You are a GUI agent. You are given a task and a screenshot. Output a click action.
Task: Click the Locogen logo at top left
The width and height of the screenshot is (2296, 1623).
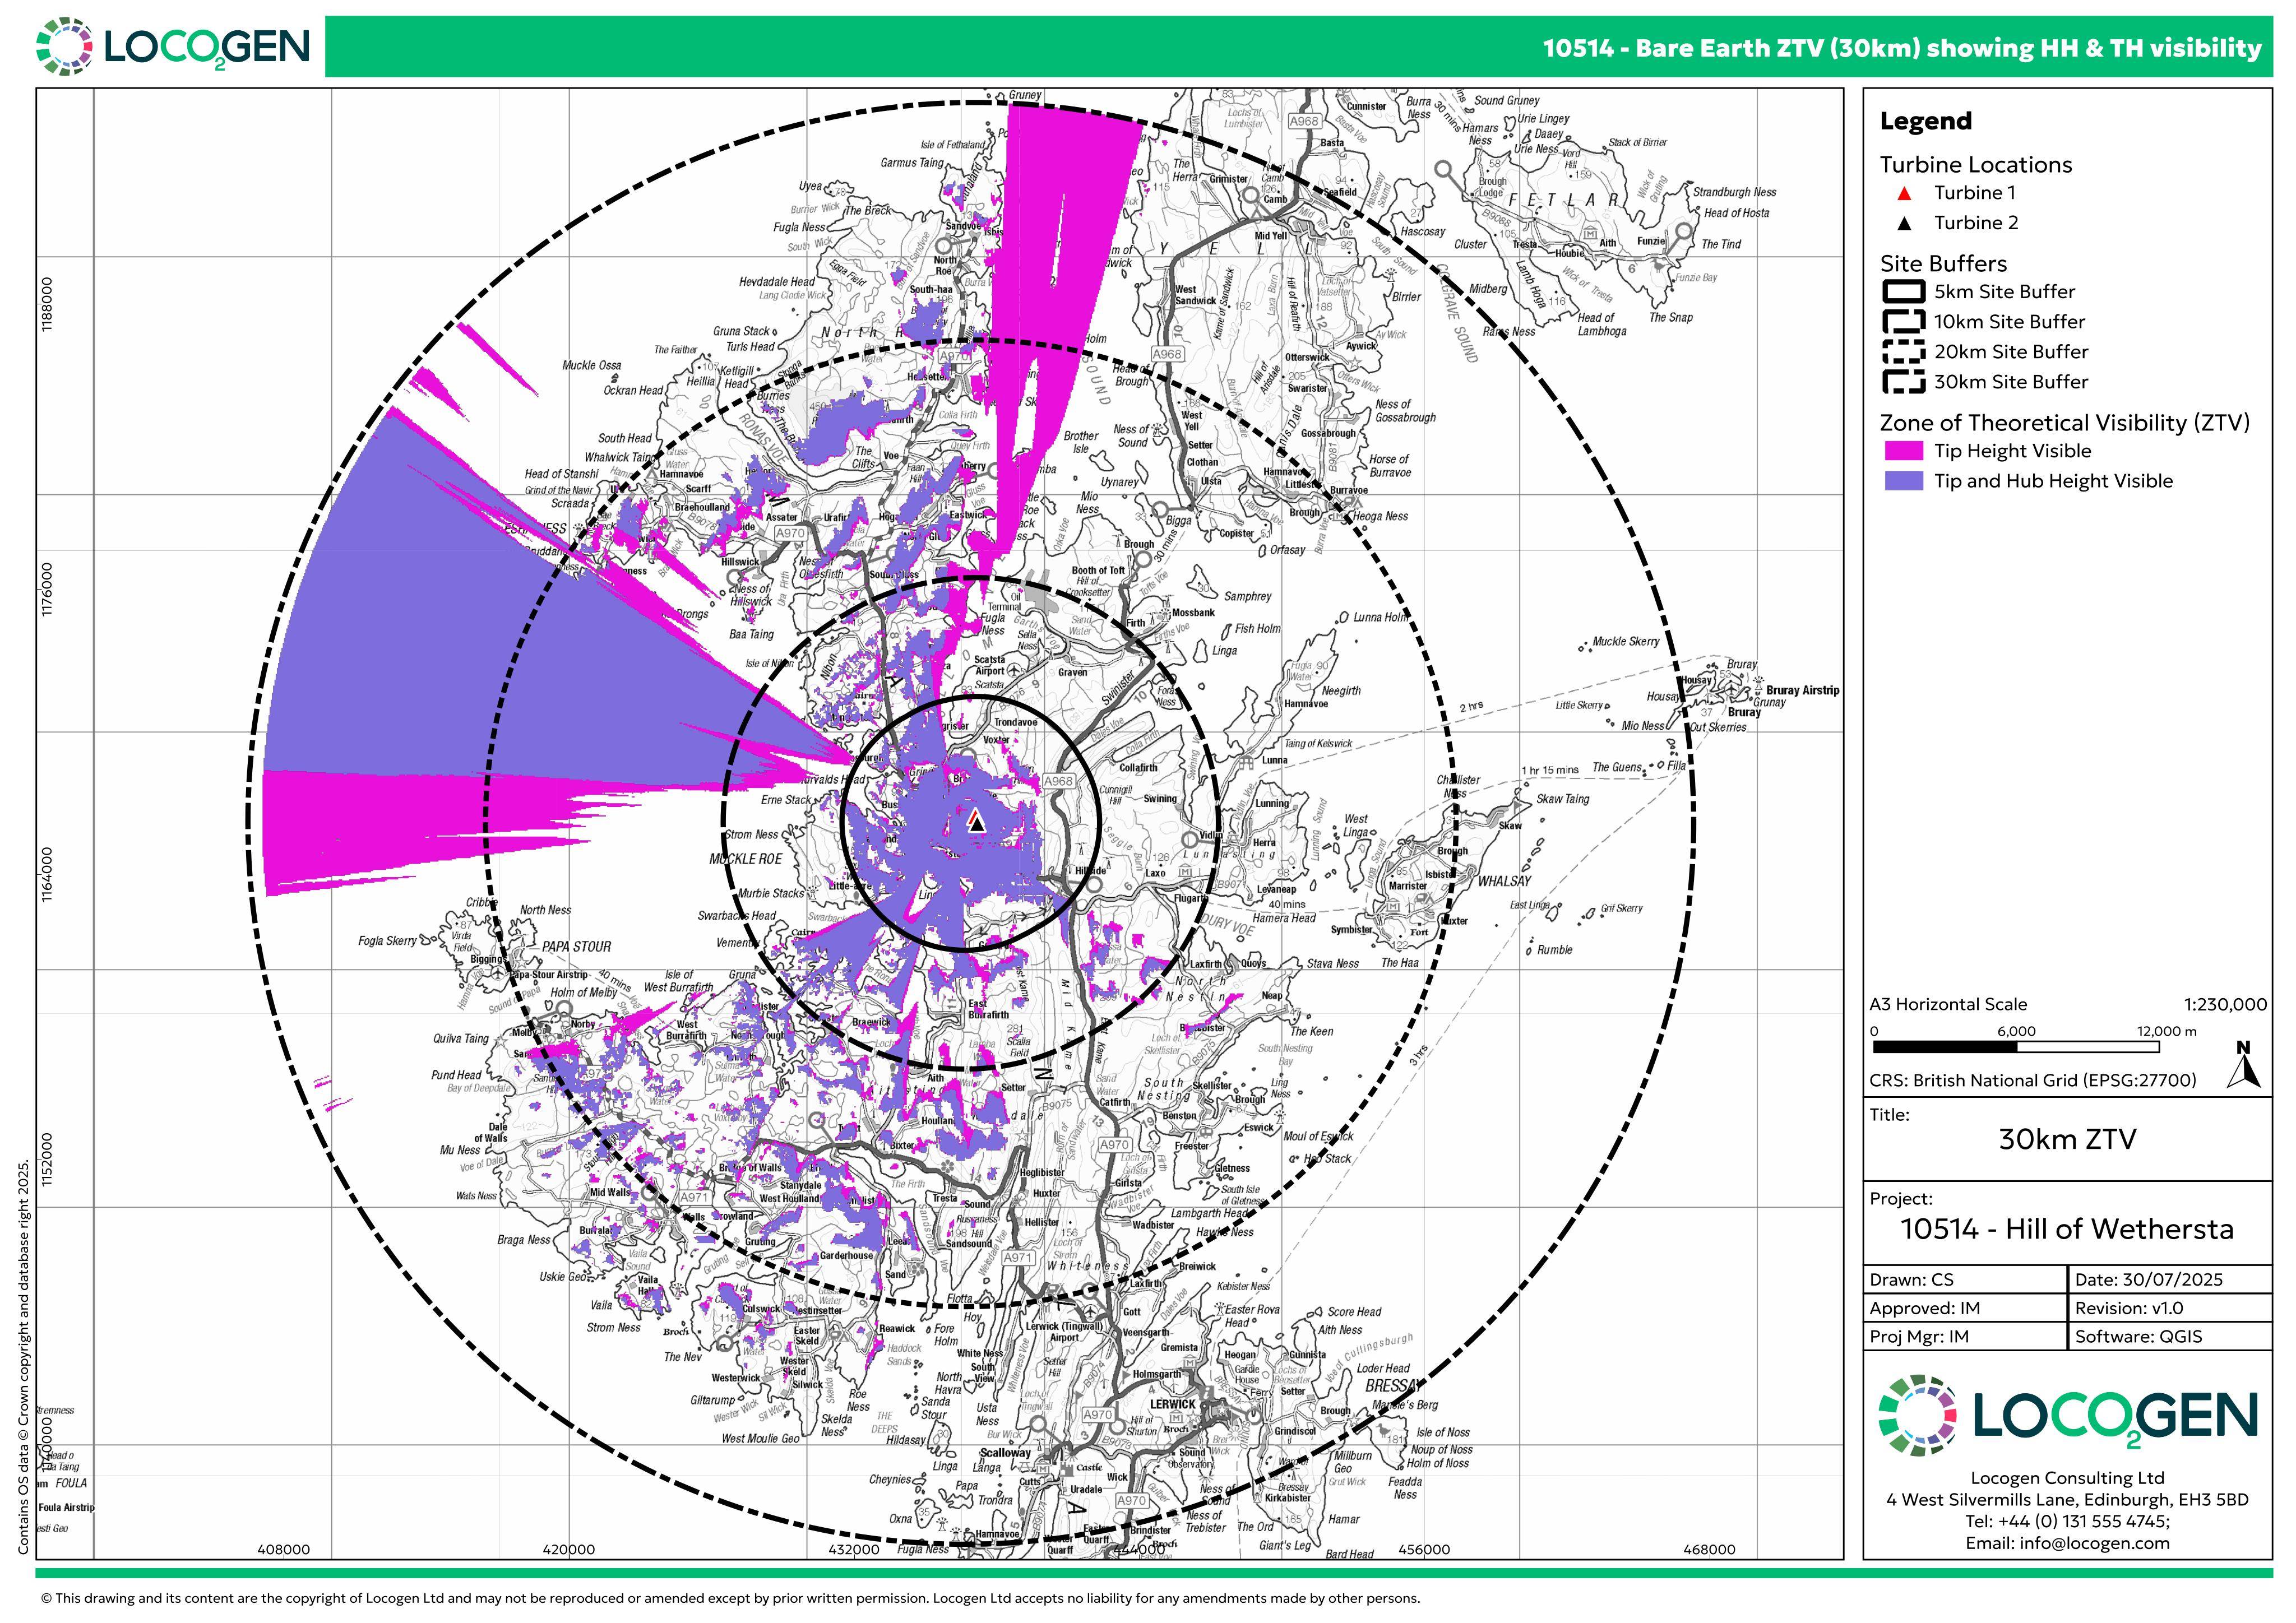(173, 46)
